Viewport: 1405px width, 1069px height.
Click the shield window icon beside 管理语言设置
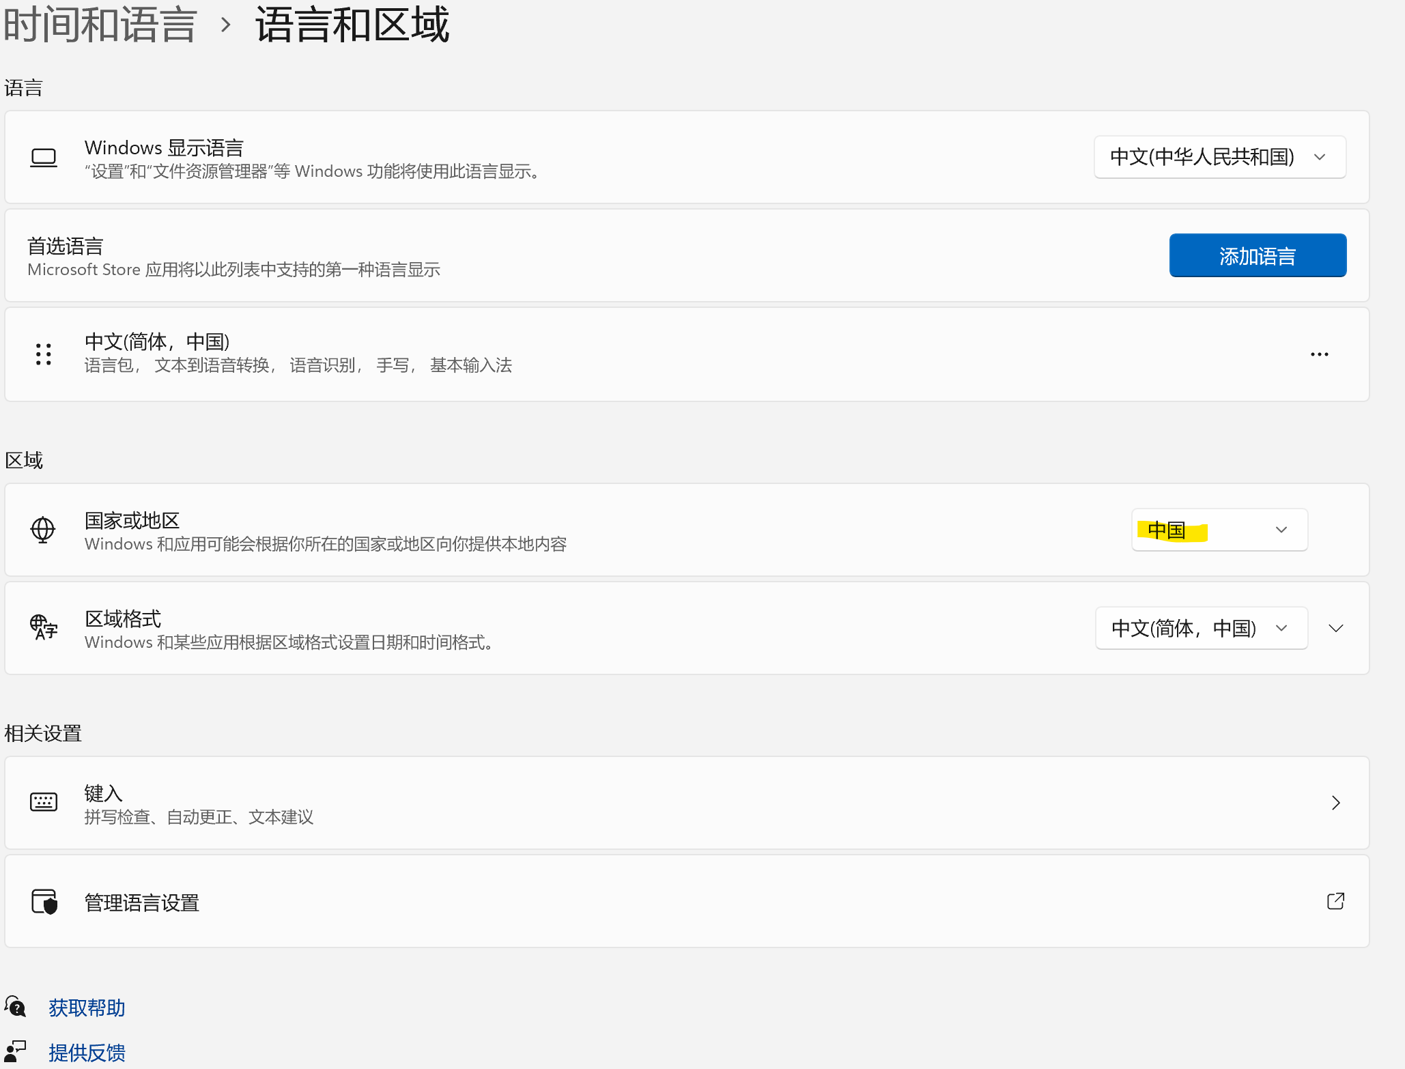[x=44, y=901]
